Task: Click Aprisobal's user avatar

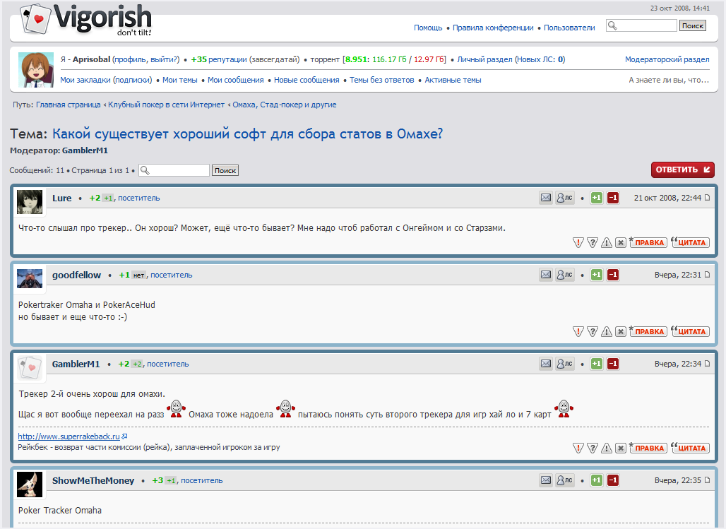Action: coord(35,70)
